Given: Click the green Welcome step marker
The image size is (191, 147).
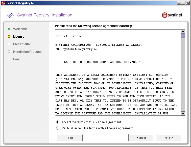Looking at the screenshot, I should point(9,29).
